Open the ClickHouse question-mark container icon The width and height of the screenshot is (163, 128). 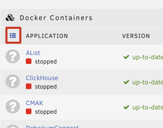coord(13,81)
